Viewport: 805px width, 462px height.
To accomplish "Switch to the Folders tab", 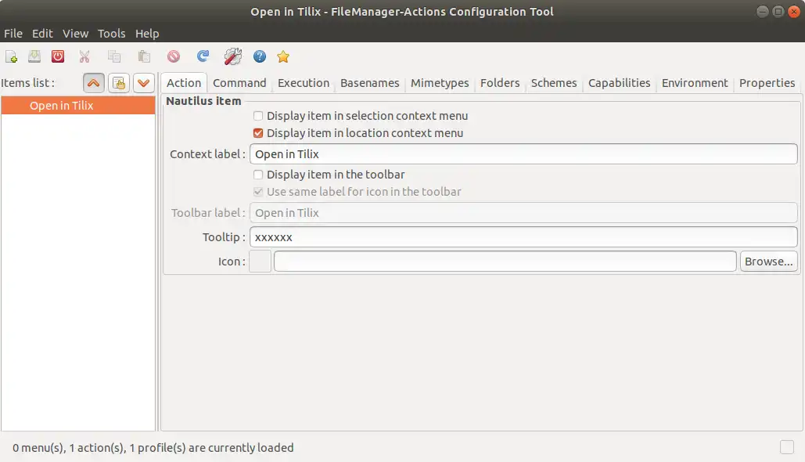I will [x=500, y=83].
